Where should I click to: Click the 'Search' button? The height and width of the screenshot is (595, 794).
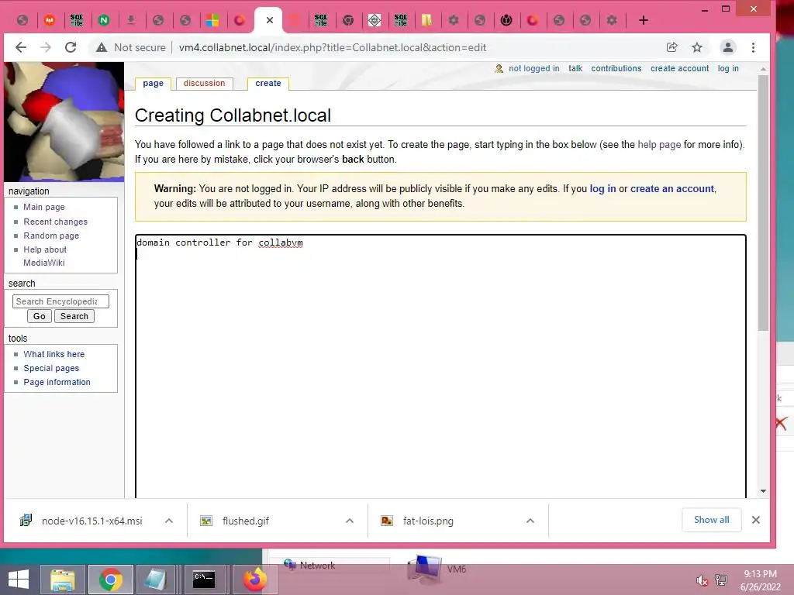coord(74,316)
